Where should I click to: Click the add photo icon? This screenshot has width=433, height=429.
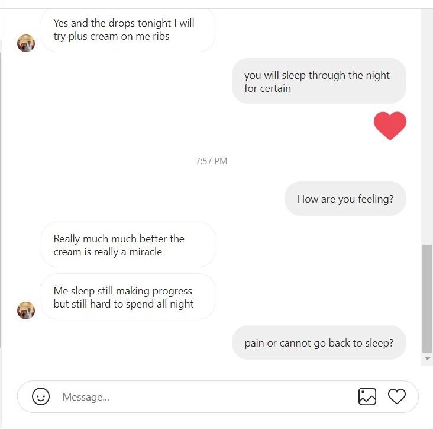tap(367, 396)
